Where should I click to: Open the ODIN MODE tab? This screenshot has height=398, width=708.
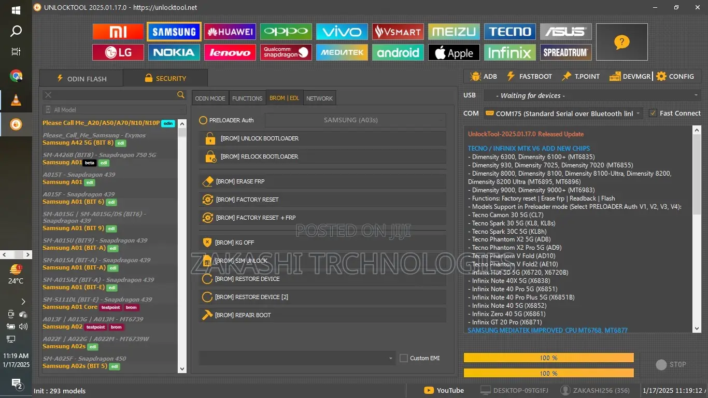pyautogui.click(x=210, y=98)
